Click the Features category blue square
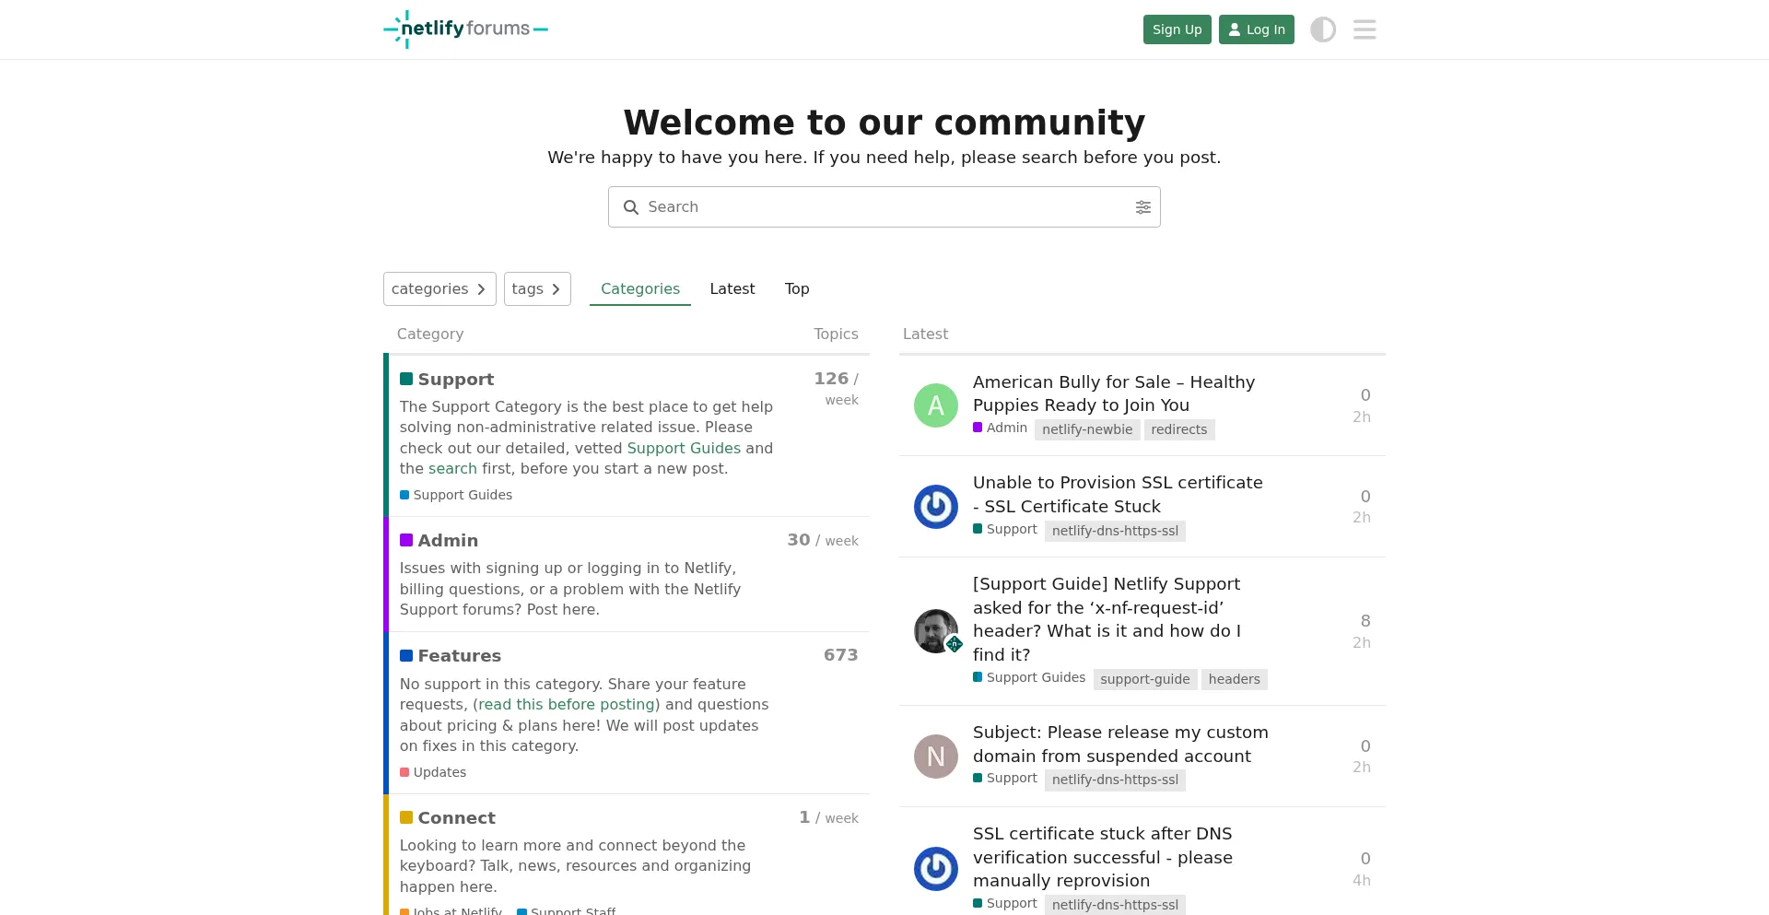The height and width of the screenshot is (915, 1769). click(406, 655)
